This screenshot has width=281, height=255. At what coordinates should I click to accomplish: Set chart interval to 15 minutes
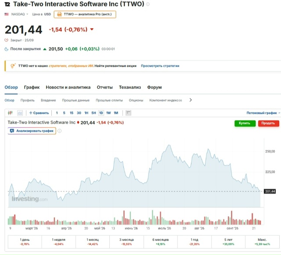(72, 113)
